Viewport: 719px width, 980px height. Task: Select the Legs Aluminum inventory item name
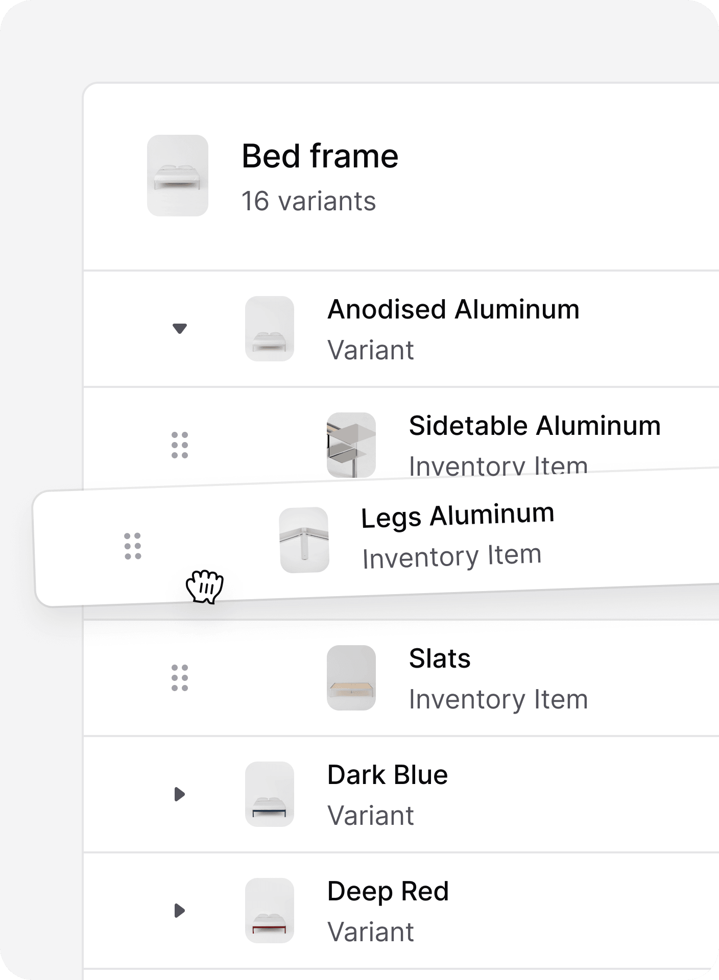tap(458, 516)
